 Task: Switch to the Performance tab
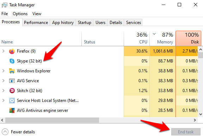tap(36, 23)
